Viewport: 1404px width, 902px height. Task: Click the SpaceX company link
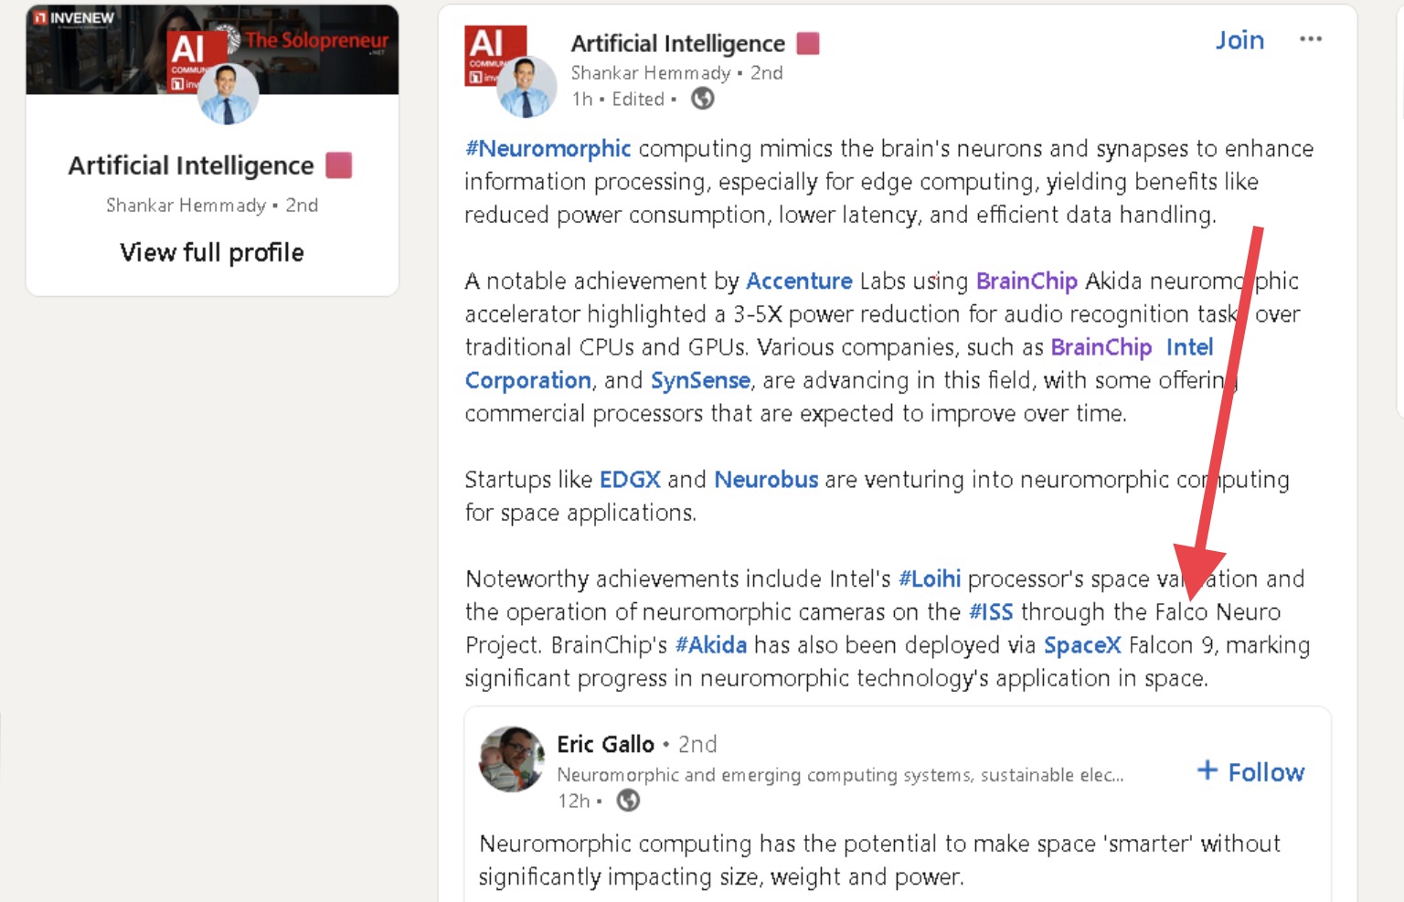click(1082, 645)
